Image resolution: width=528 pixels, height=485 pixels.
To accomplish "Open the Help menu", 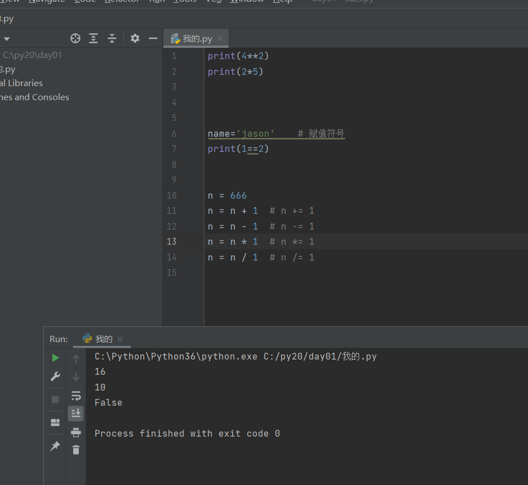I will 283,1.
